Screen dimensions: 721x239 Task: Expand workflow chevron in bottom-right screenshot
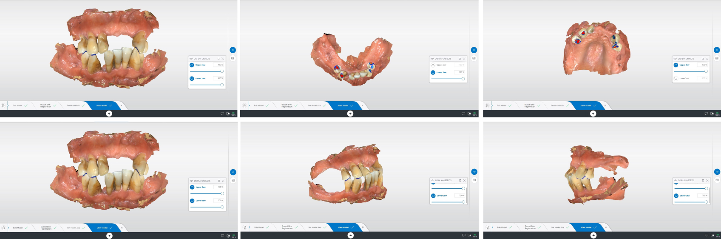[492, 228]
